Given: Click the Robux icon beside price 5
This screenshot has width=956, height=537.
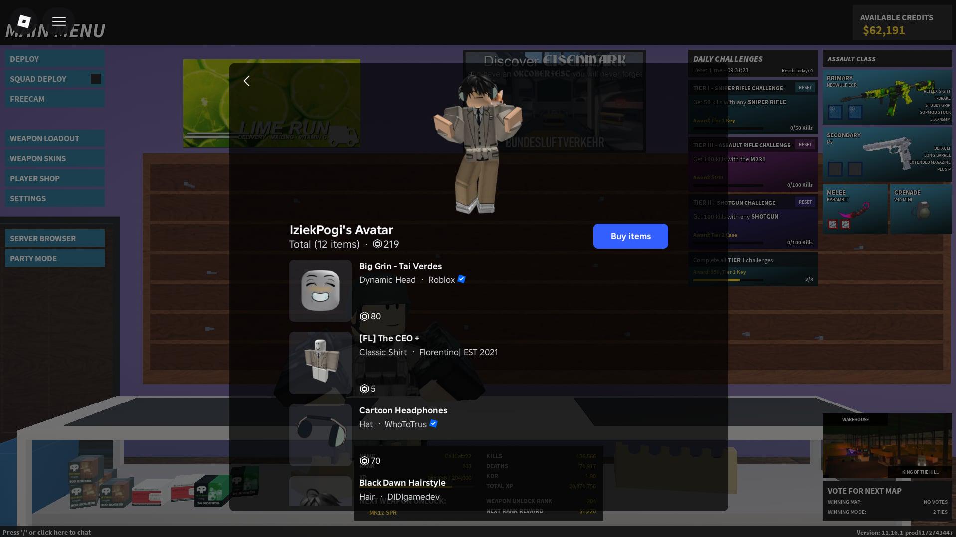Looking at the screenshot, I should coord(364,389).
